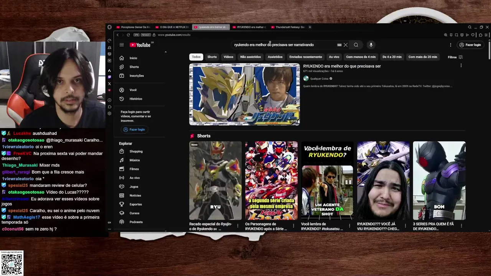
Task: Open YouTube settings three-dot menu
Action: pyautogui.click(x=451, y=45)
